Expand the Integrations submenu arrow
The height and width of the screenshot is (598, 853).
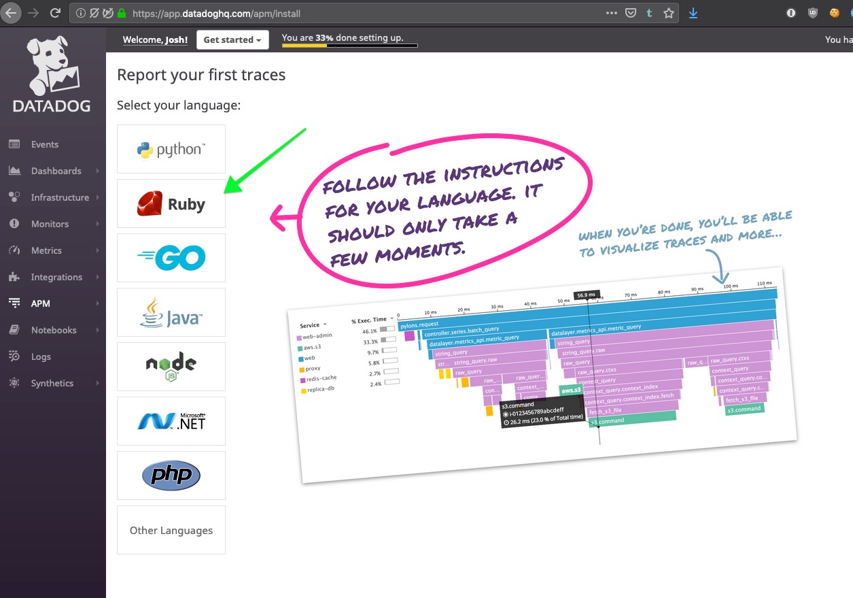pyautogui.click(x=98, y=277)
